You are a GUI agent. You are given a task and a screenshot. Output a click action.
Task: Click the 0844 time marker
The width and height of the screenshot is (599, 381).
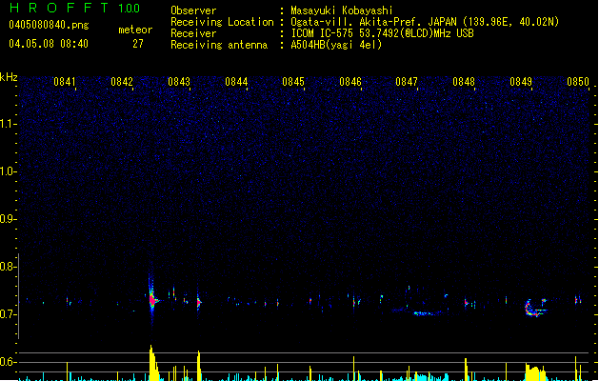236,82
